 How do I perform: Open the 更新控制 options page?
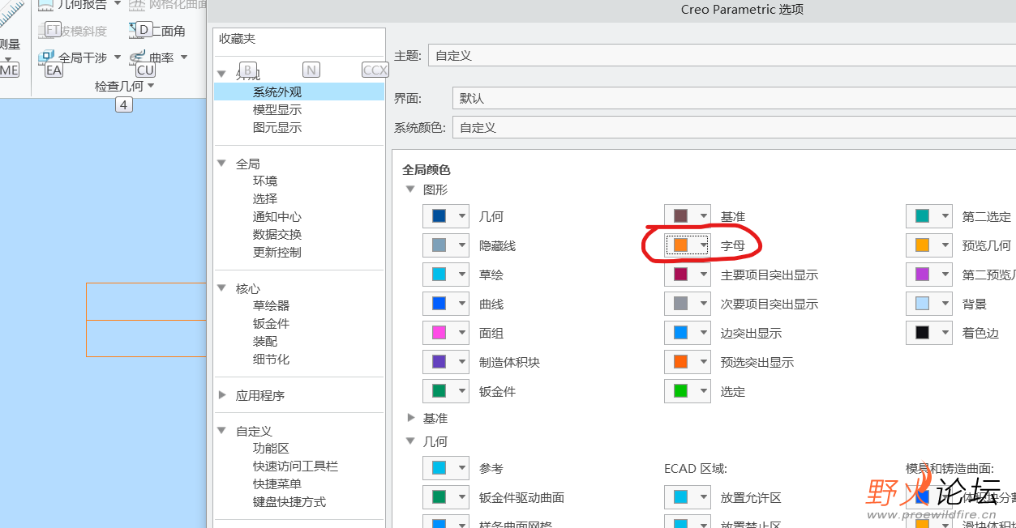coord(277,253)
